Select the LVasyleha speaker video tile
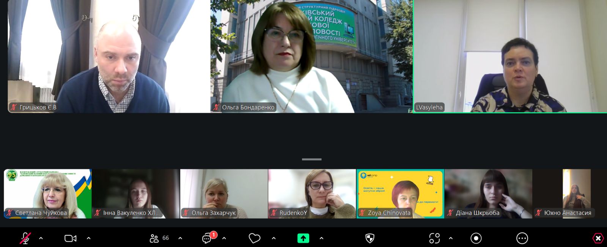 [510, 56]
